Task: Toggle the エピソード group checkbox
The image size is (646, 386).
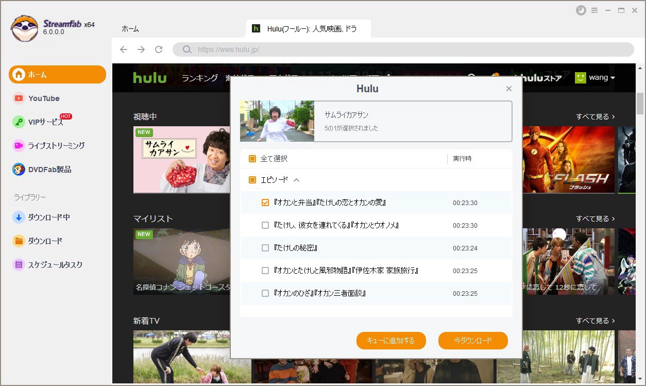Action: tap(252, 180)
